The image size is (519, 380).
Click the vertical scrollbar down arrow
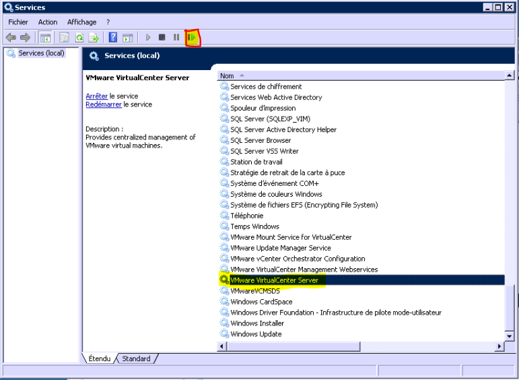click(x=510, y=336)
